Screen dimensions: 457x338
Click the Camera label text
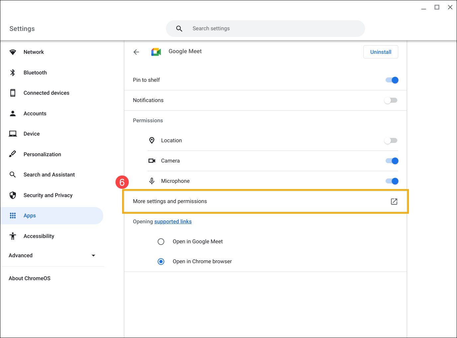click(x=170, y=161)
